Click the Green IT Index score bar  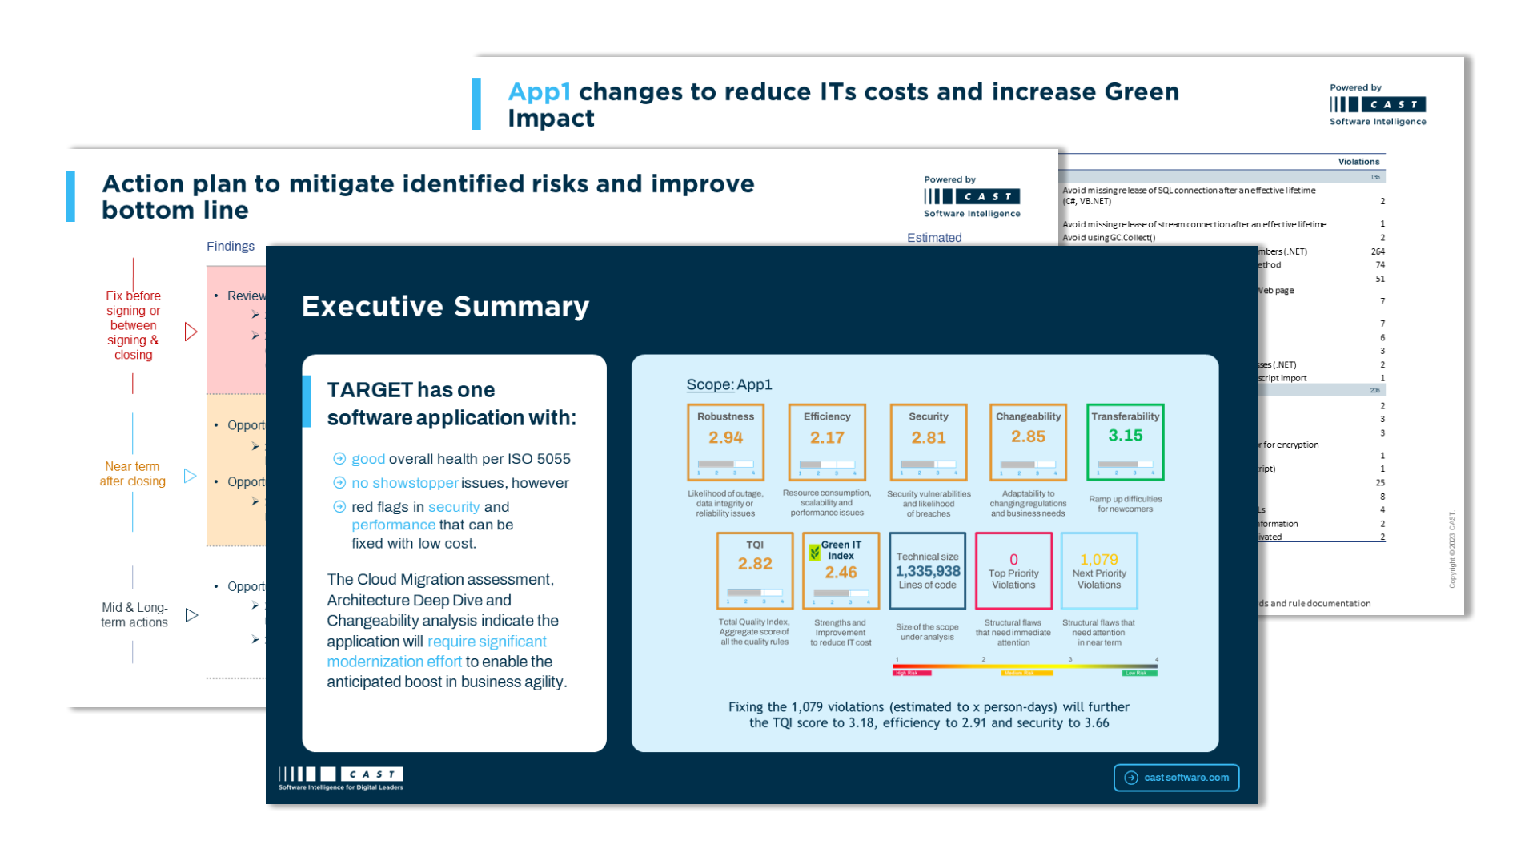[841, 593]
